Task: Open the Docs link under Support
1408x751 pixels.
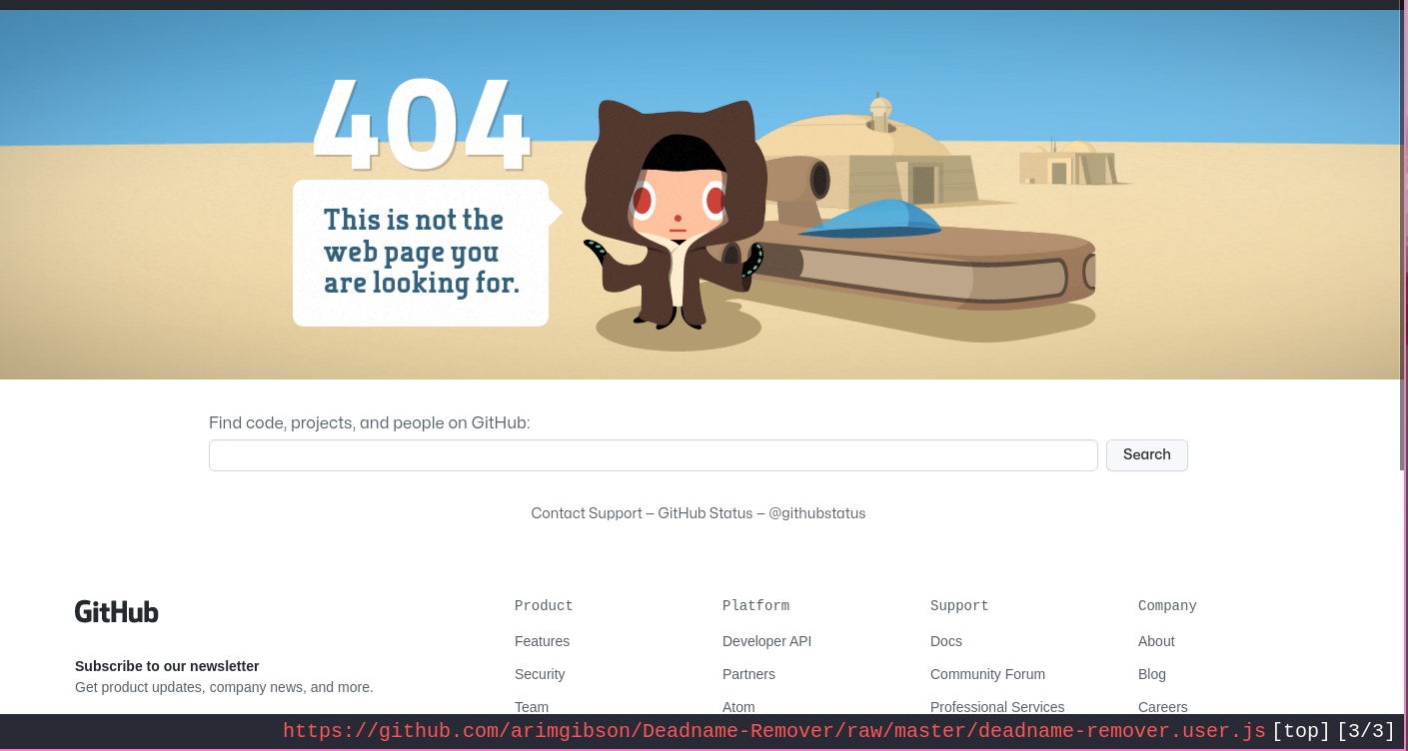Action: point(945,641)
